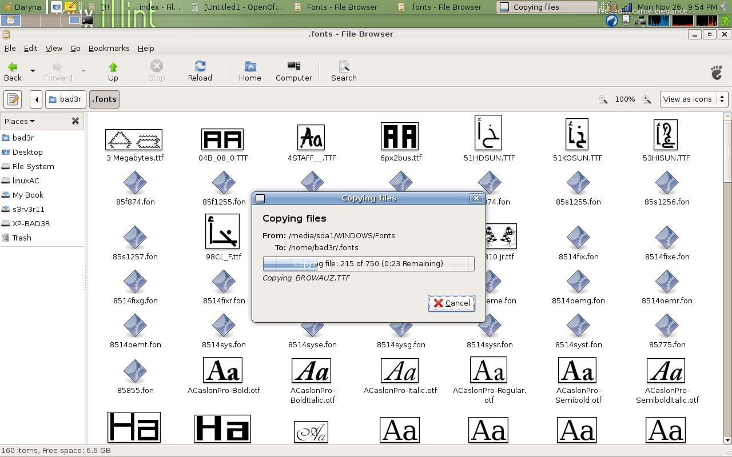Open the View as Icons dropdown
The image size is (732, 457).
(694, 99)
